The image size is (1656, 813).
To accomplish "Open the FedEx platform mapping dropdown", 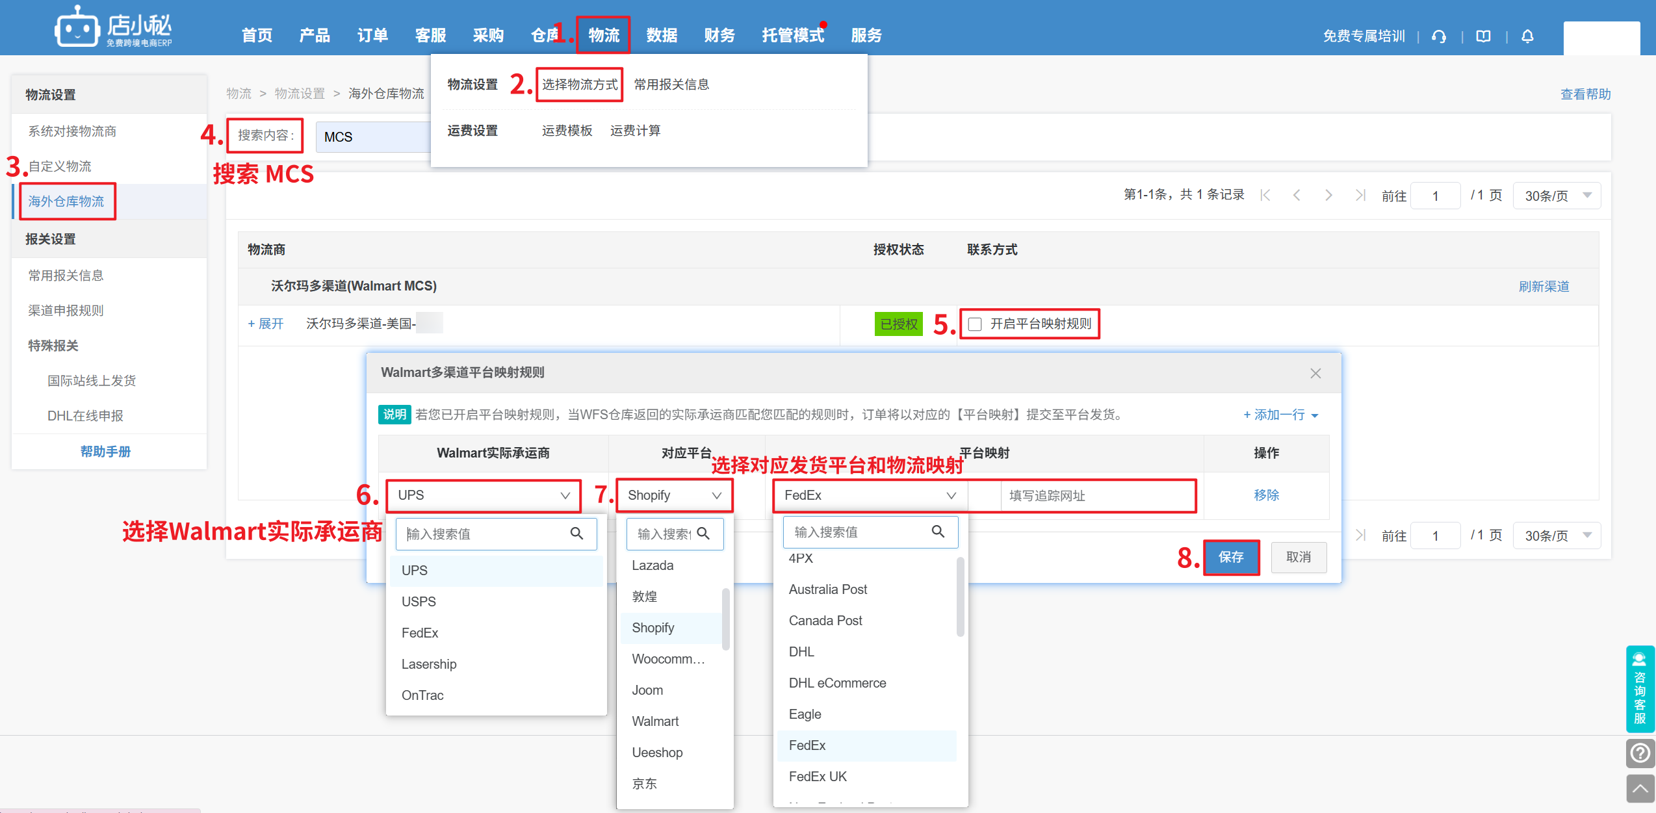I will point(870,495).
